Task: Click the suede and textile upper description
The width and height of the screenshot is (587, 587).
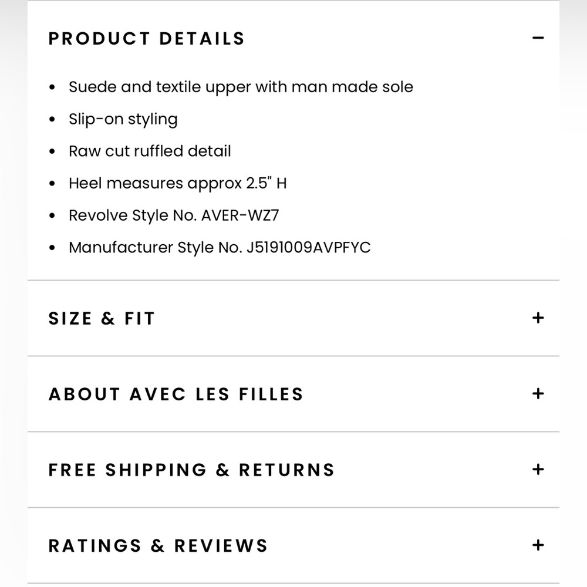Action: (x=241, y=87)
